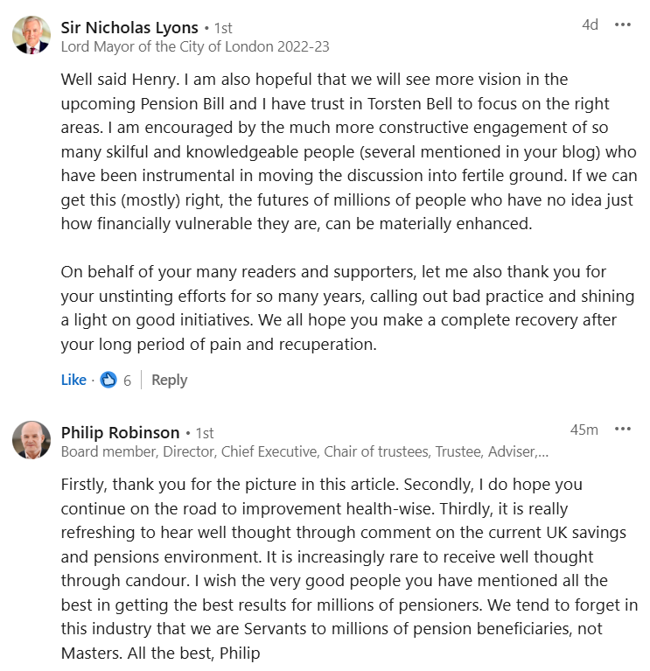The image size is (650, 671).
Task: Click the Philip Robinson name link
Action: click(120, 432)
